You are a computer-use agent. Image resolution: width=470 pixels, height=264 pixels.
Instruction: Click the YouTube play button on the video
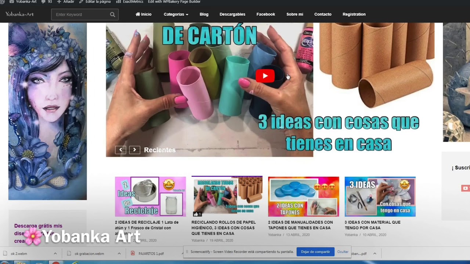pos(265,76)
